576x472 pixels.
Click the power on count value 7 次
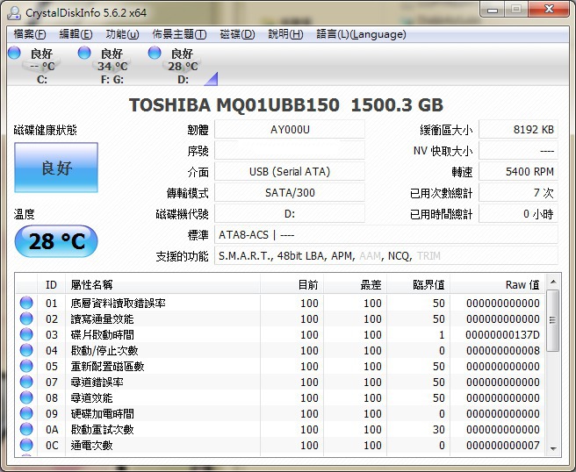pos(518,193)
